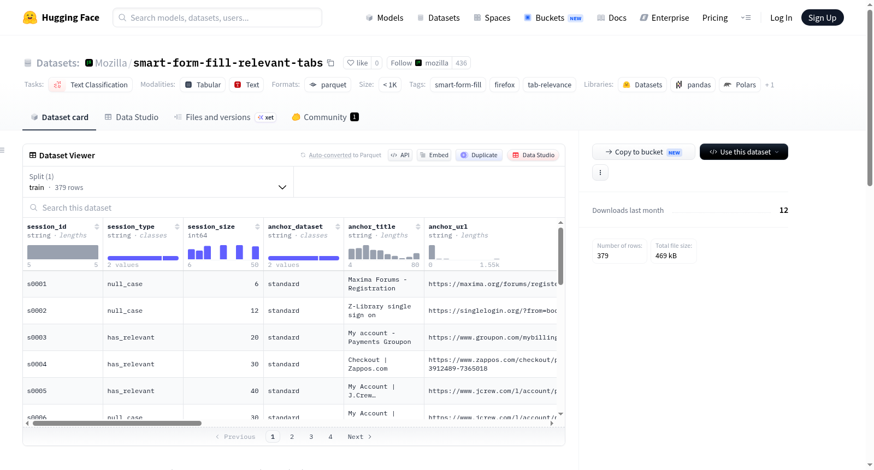Select the Text modality tag

246,85
